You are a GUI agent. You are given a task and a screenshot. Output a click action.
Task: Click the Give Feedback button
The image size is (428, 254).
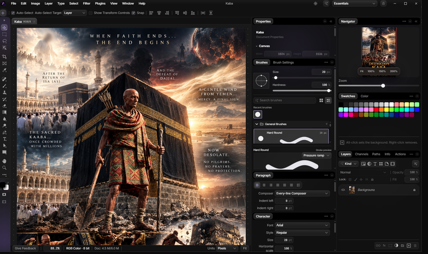(x=26, y=248)
